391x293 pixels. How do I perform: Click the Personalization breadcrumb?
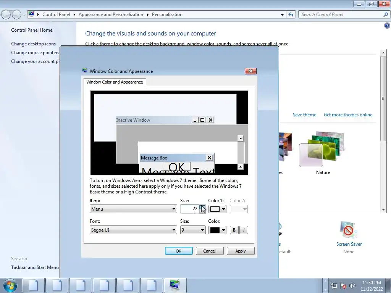pyautogui.click(x=167, y=14)
